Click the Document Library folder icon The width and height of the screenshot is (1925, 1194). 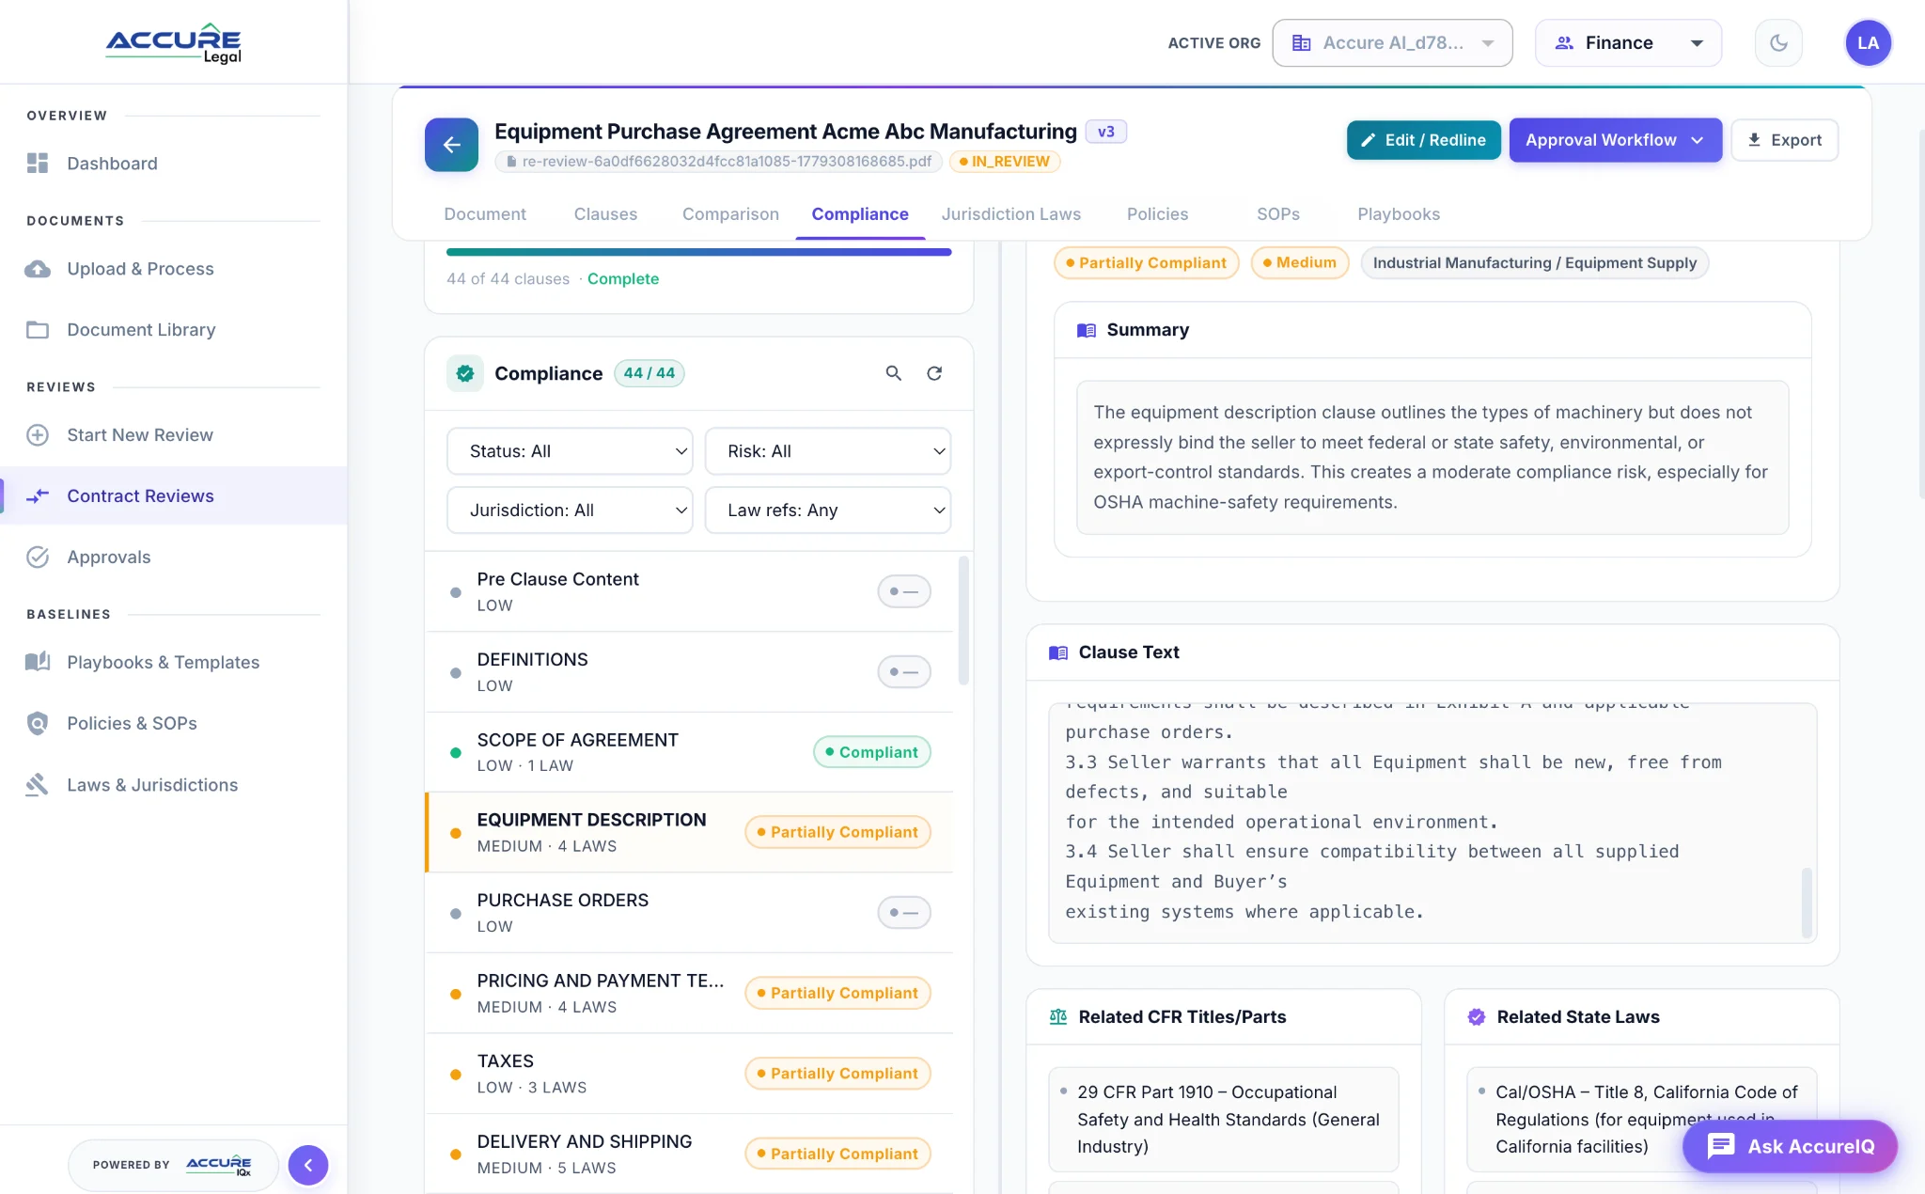(x=38, y=330)
